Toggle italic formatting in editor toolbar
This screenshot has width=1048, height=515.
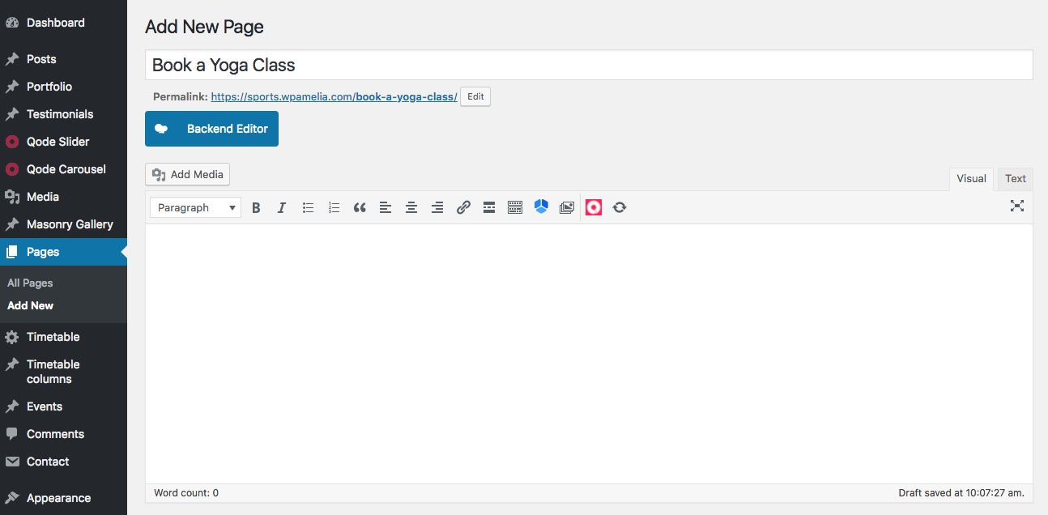282,207
